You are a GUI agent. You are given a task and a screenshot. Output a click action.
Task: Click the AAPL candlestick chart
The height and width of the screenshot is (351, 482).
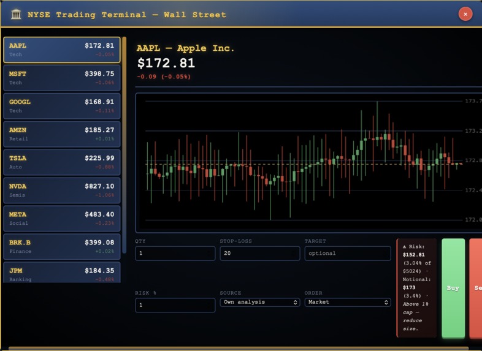308,163
